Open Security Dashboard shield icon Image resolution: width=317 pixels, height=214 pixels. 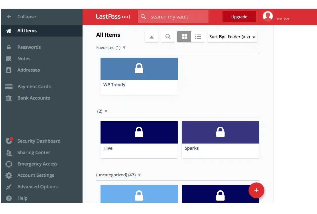(x=9, y=141)
